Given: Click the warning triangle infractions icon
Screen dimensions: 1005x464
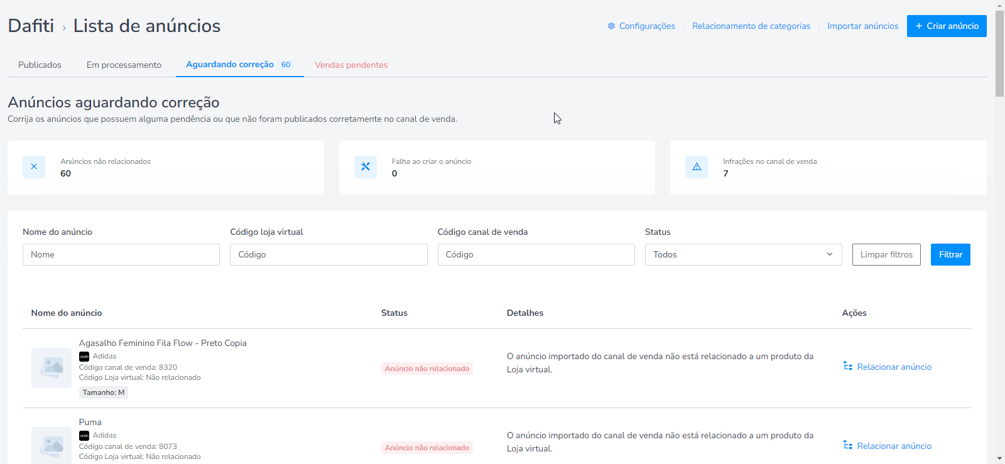Looking at the screenshot, I should 697,167.
